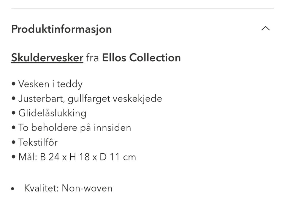The image size is (285, 204).
Task: Open the Skuldervesker category link
Action: click(x=47, y=57)
